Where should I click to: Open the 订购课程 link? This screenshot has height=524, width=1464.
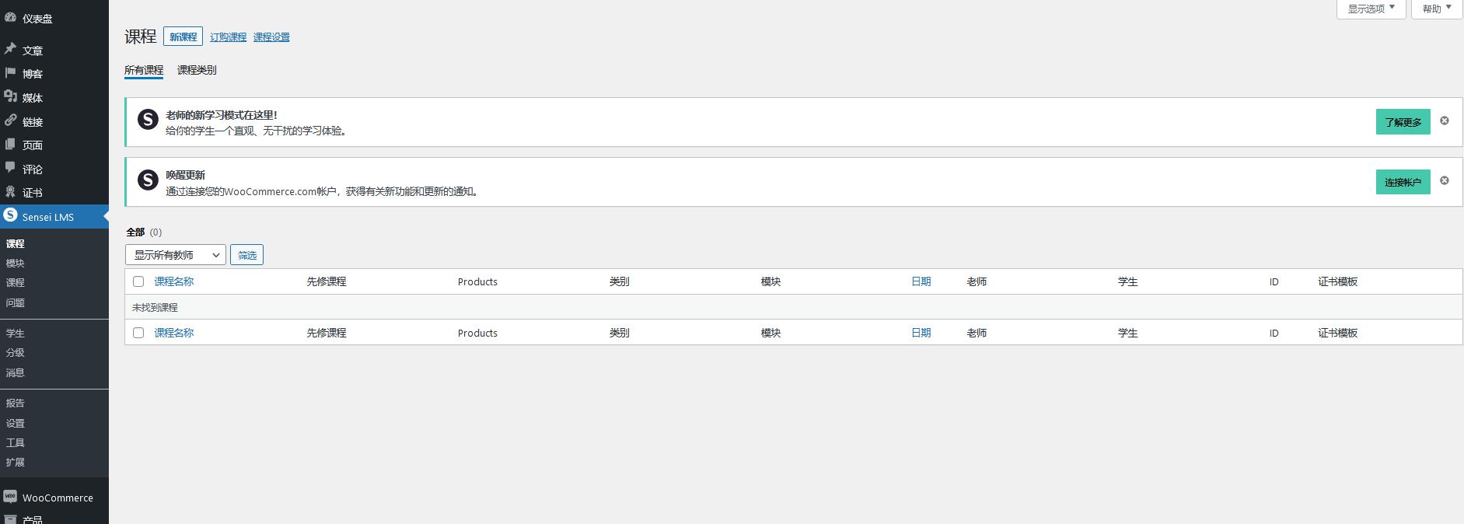228,37
